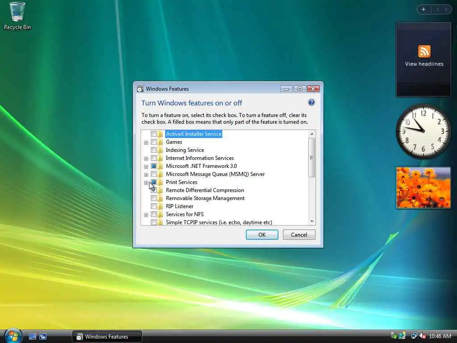Image resolution: width=457 pixels, height=343 pixels.
Task: Check the Games feature checkbox
Action: pyautogui.click(x=154, y=142)
